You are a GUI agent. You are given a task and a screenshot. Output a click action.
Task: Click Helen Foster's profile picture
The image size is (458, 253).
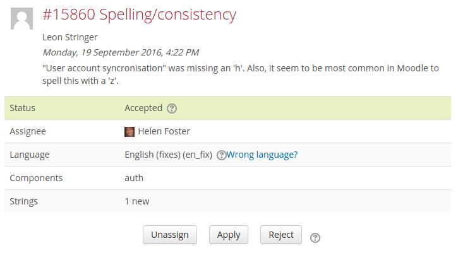click(x=130, y=132)
